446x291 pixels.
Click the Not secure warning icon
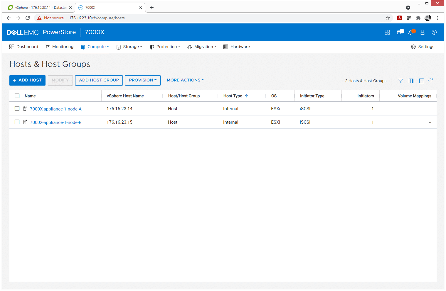tap(39, 18)
